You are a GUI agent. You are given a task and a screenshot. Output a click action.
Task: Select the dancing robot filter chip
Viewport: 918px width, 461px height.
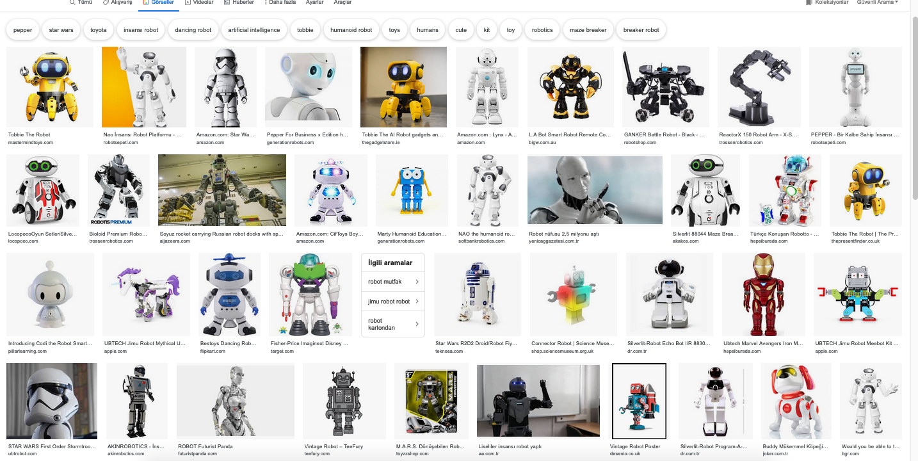193,30
